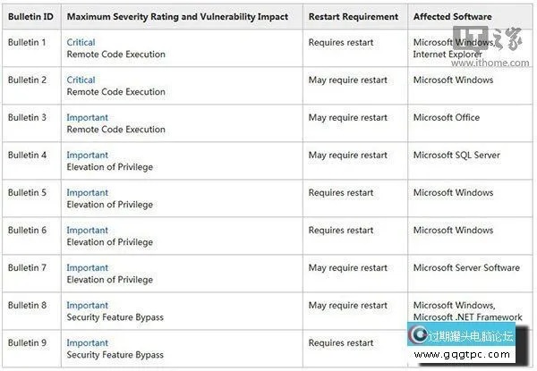537x371 pixels.
Task: Click the Important link for Bulletin 5
Action: tap(87, 192)
